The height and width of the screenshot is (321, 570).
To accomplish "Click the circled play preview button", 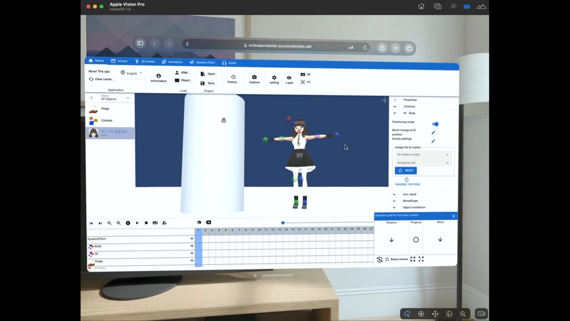I will [128, 223].
